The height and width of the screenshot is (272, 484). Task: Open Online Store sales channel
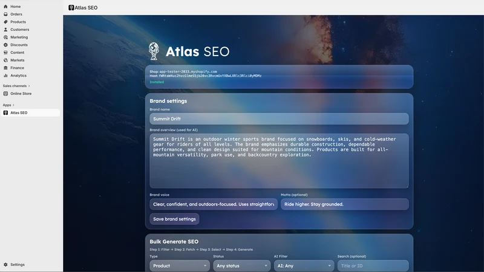coord(21,94)
